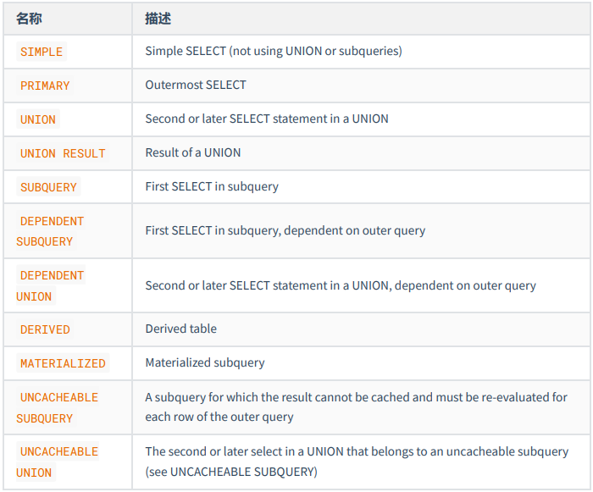The width and height of the screenshot is (593, 492).
Task: Click the 'Outermost SELECT' description text
Action: pyautogui.click(x=196, y=85)
